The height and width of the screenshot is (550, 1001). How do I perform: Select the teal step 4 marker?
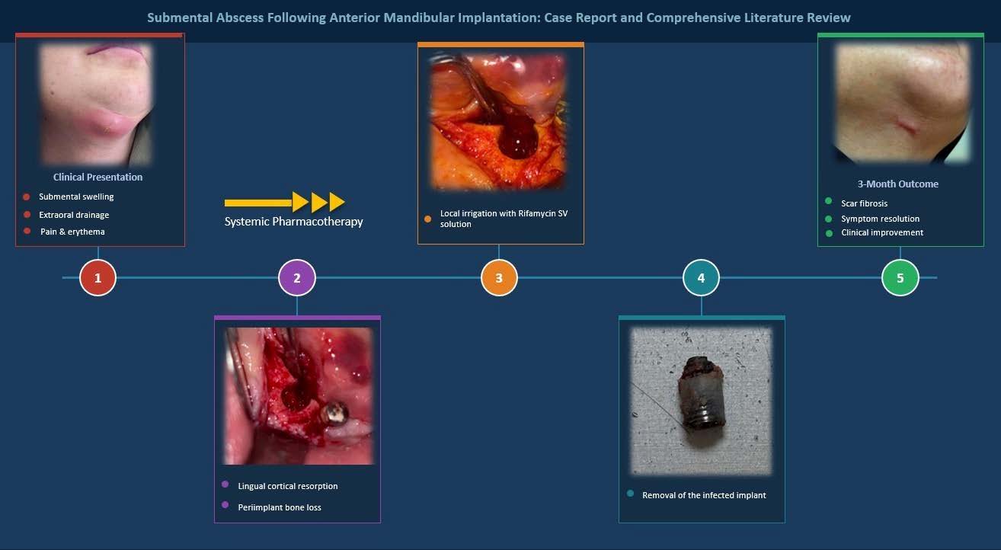(x=702, y=278)
